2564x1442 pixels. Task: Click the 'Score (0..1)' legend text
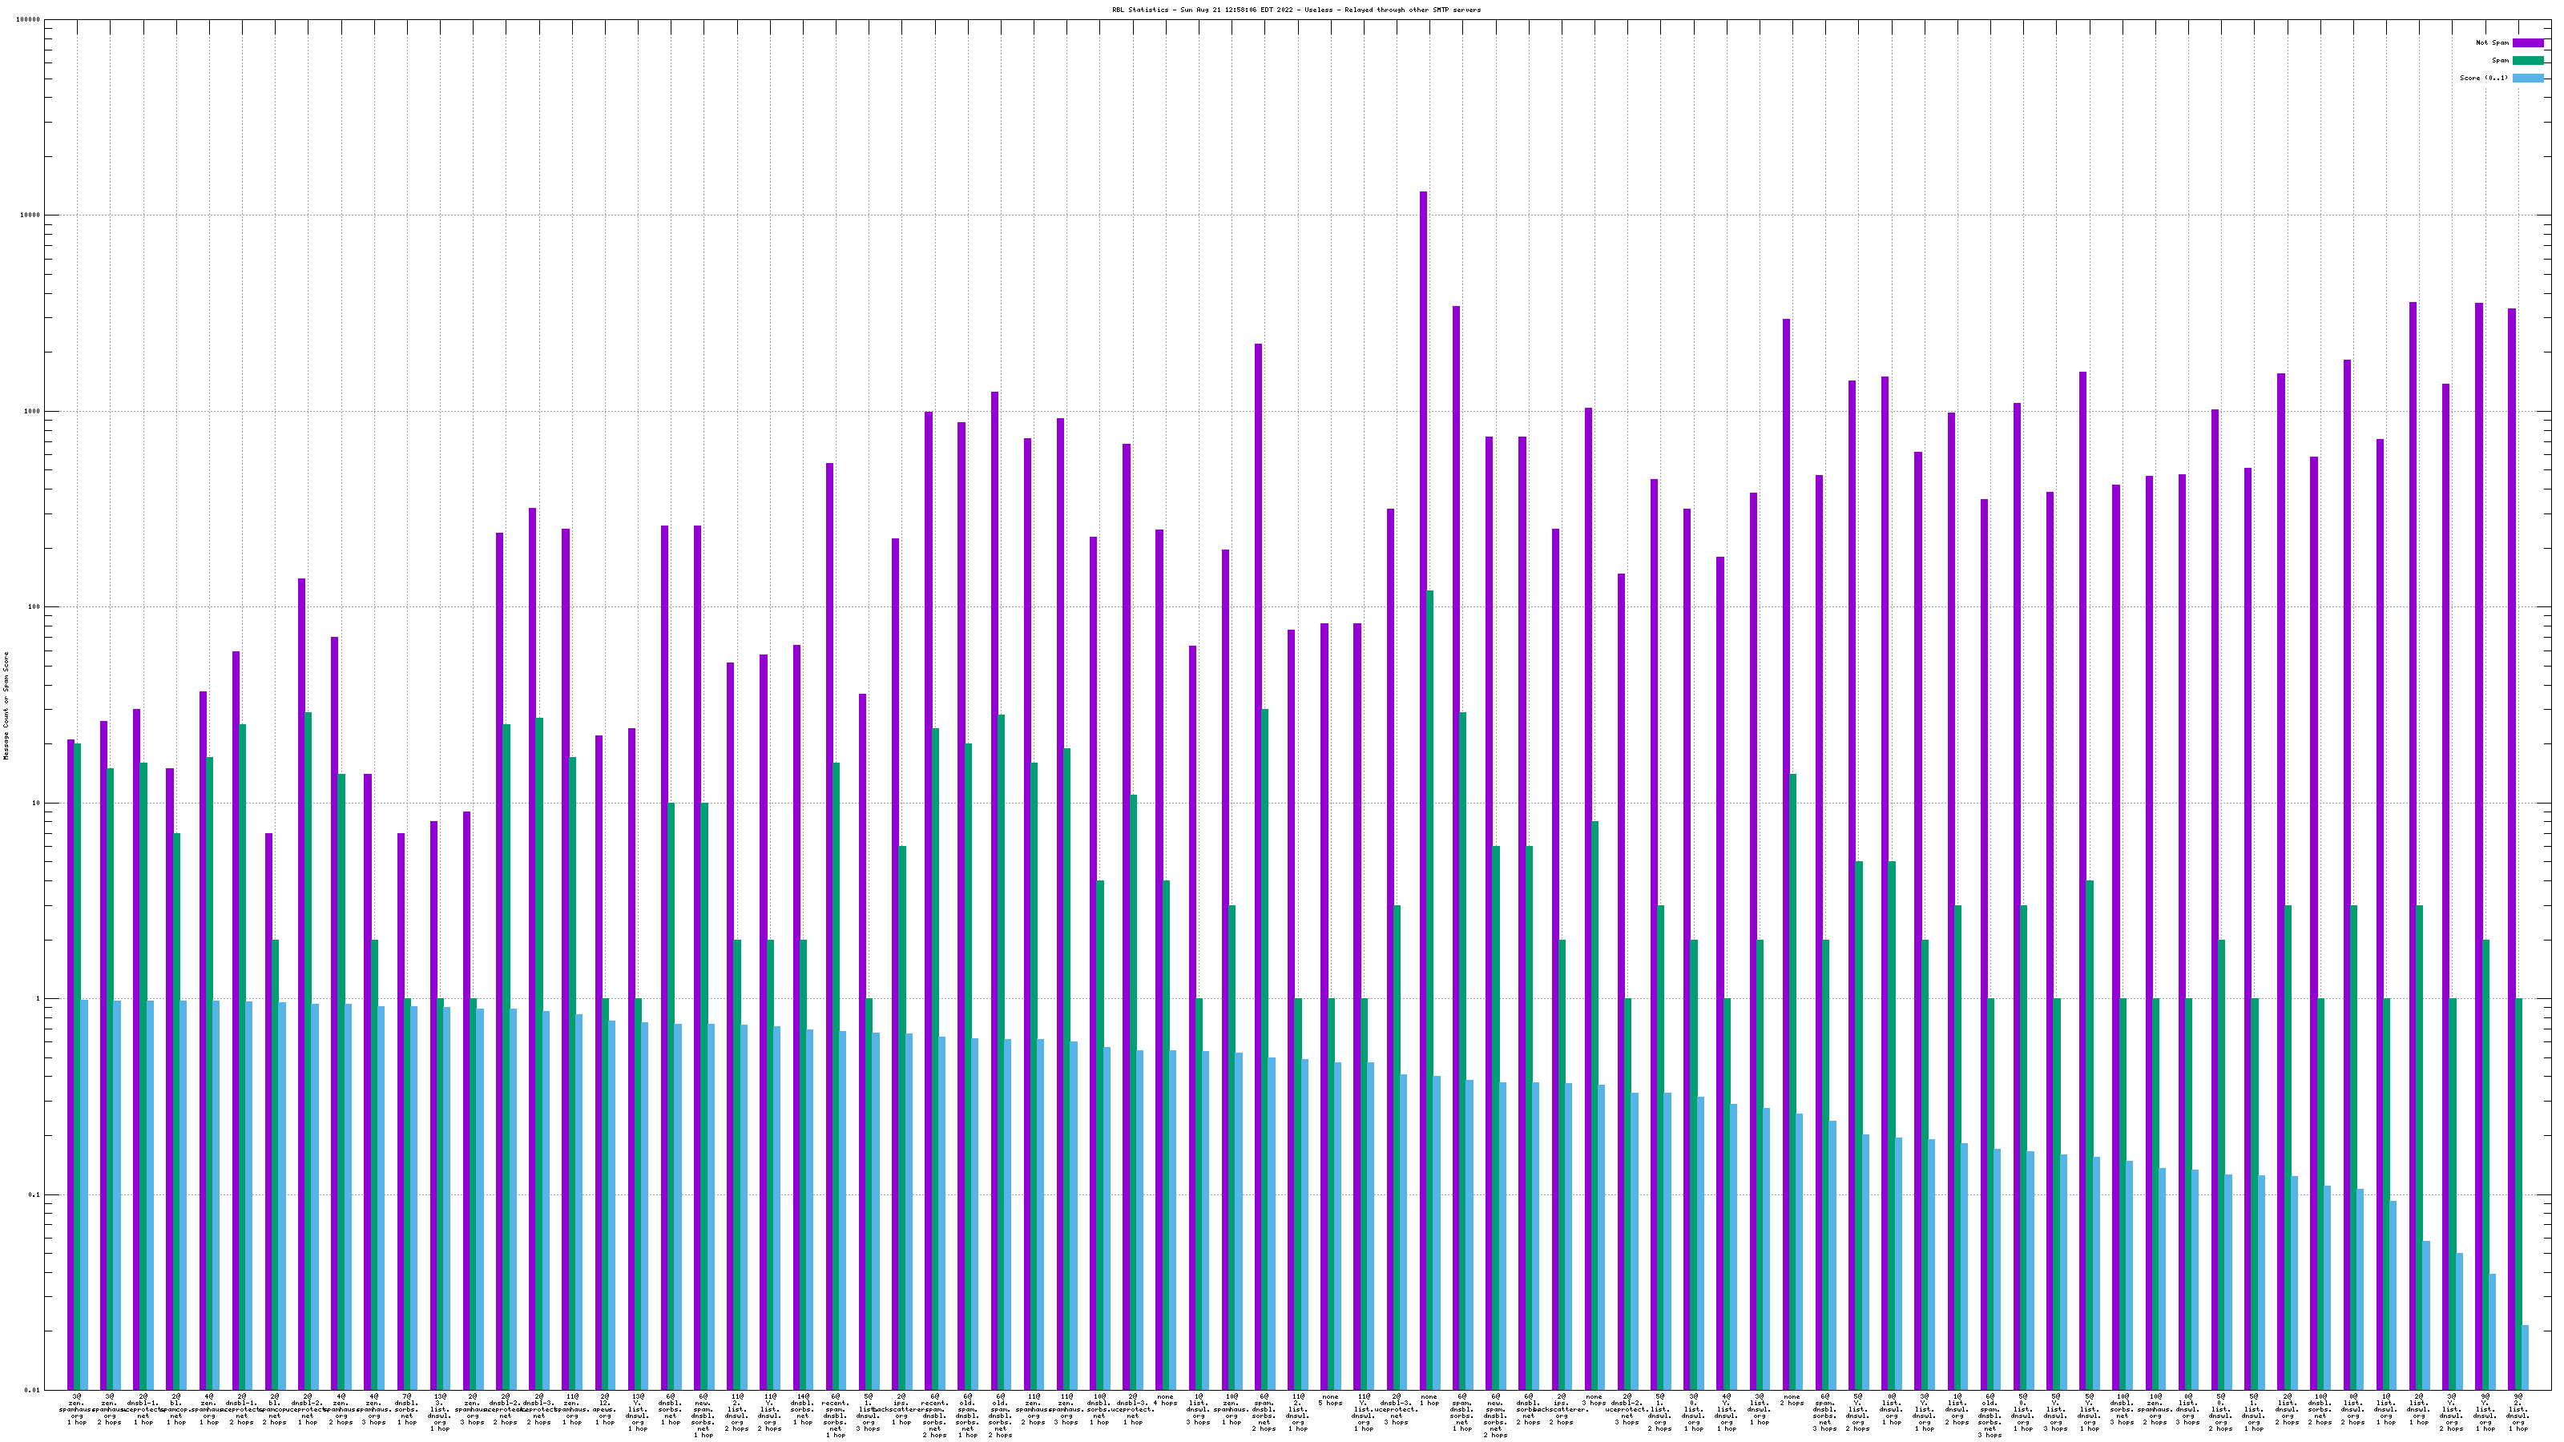point(2483,79)
